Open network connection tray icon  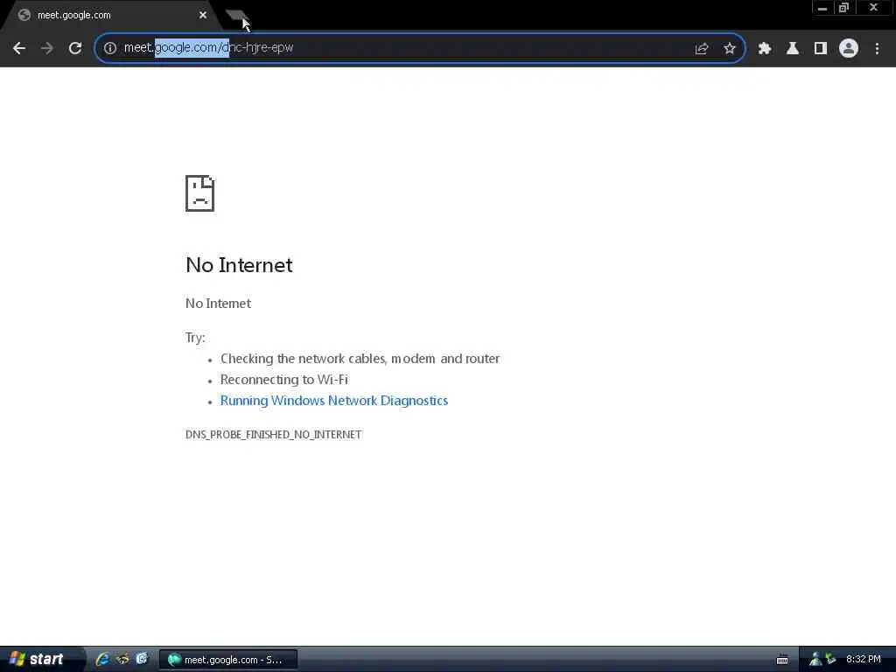coord(815,660)
